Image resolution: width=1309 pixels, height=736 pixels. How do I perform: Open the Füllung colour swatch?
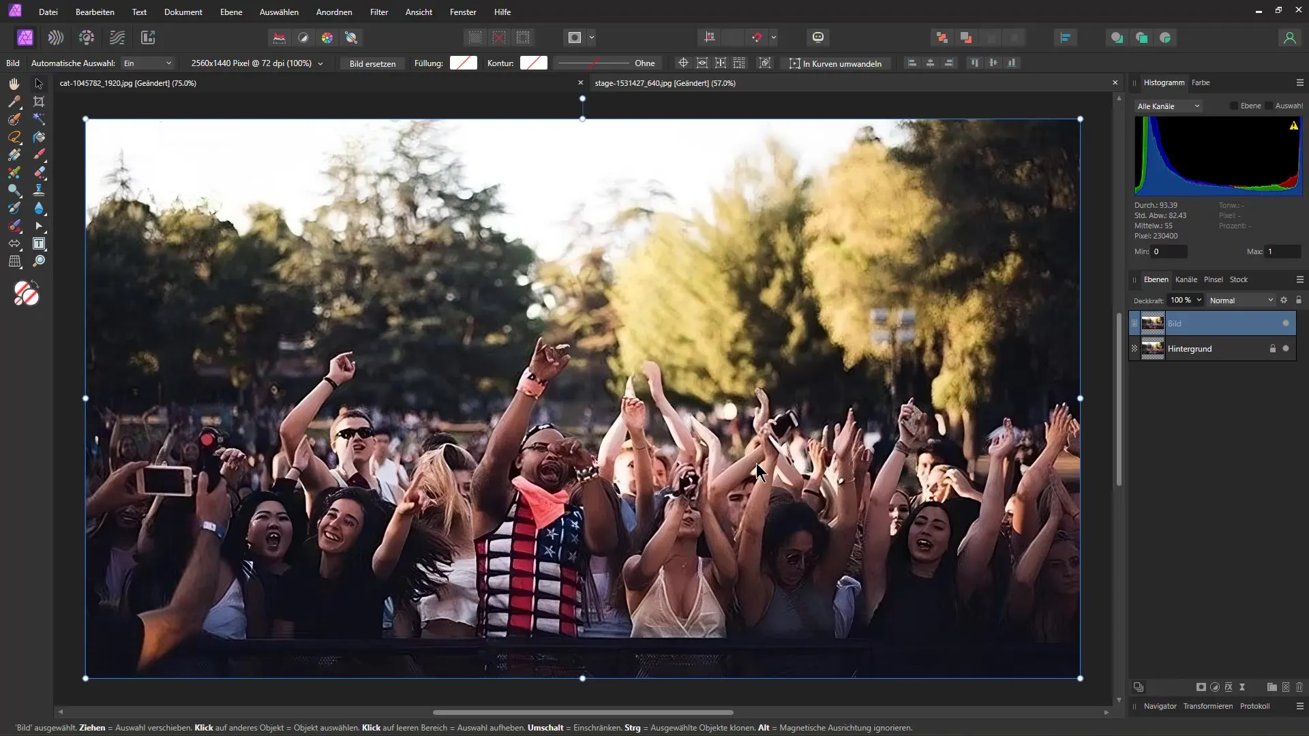(x=464, y=63)
